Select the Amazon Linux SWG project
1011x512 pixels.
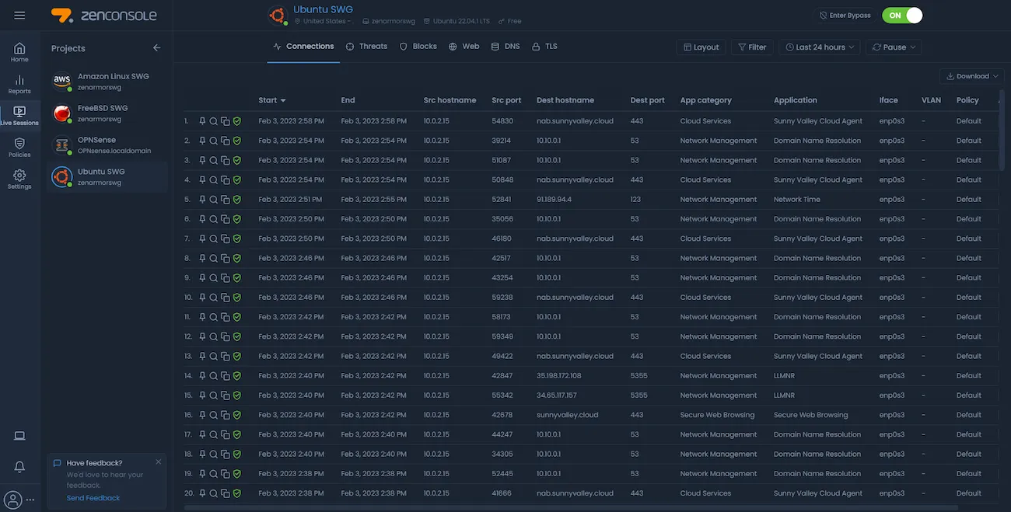[x=107, y=82]
